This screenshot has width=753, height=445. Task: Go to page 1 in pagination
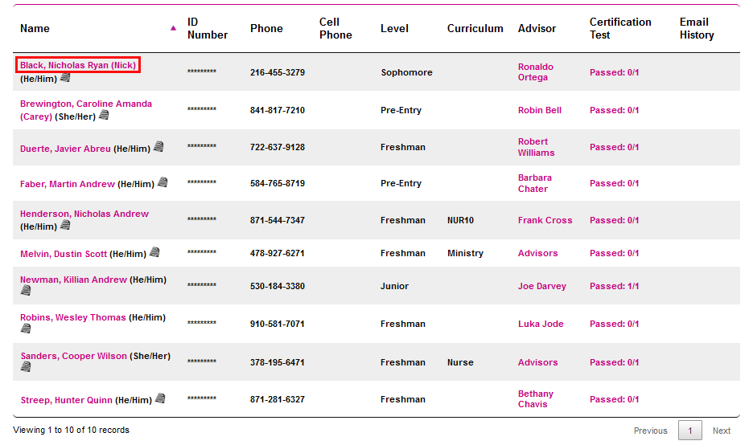[x=690, y=431]
